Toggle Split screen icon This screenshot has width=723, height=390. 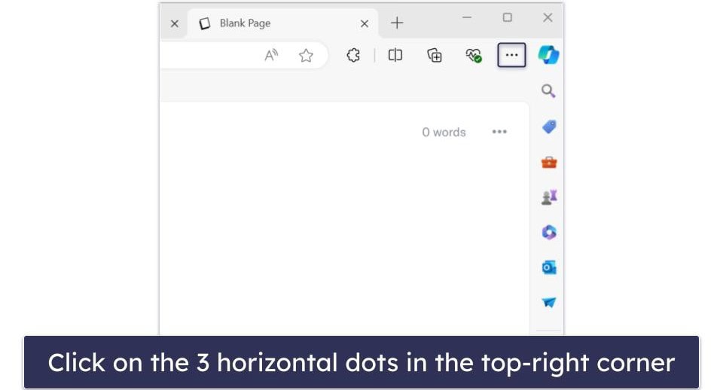click(395, 55)
